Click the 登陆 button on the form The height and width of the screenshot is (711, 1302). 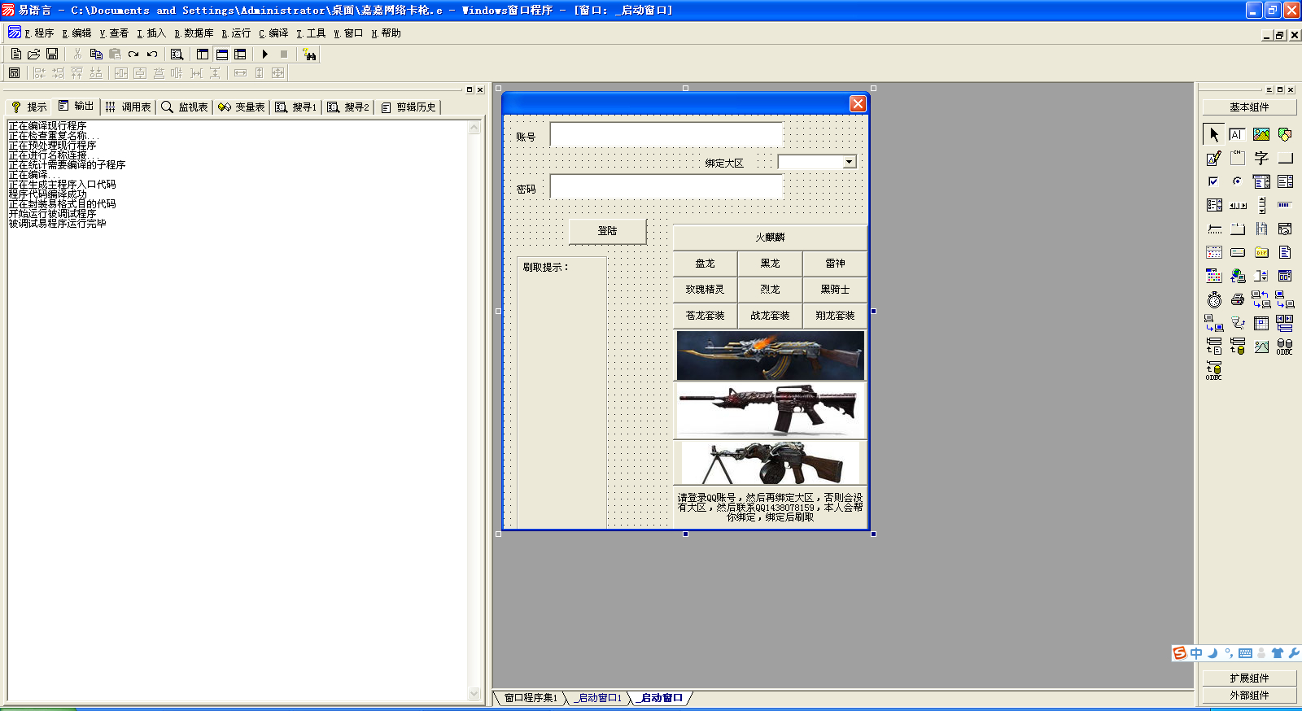pyautogui.click(x=607, y=231)
